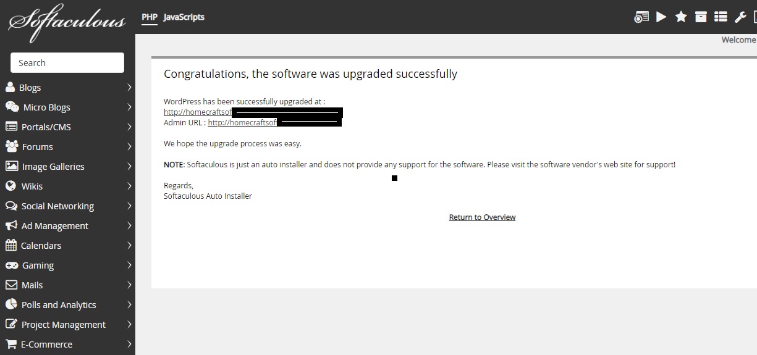Click the Wikis globe icon
This screenshot has height=355, width=757.
(x=11, y=186)
